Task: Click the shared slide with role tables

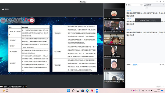Action: (x=51, y=46)
